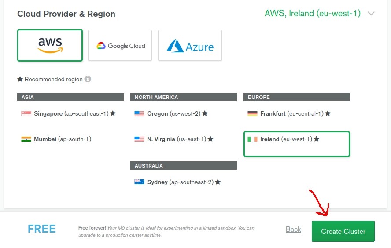The image size is (391, 248).
Task: Click the star icon next to Frankfurt
Action: (328, 113)
